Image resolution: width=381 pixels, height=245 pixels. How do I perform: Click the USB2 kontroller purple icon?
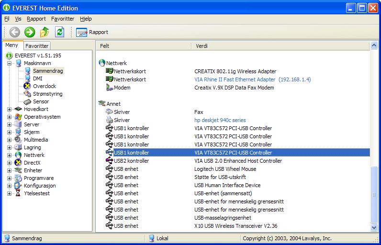(110, 160)
